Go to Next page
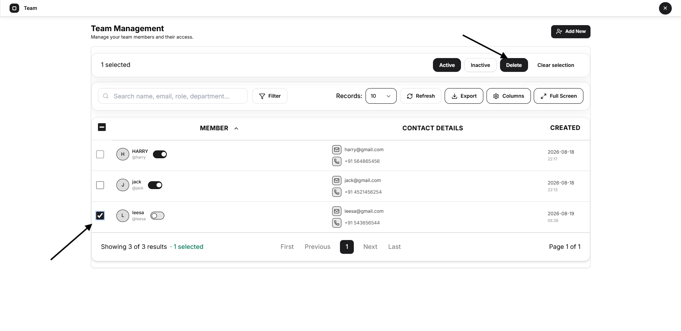The width and height of the screenshot is (681, 331). click(x=370, y=247)
